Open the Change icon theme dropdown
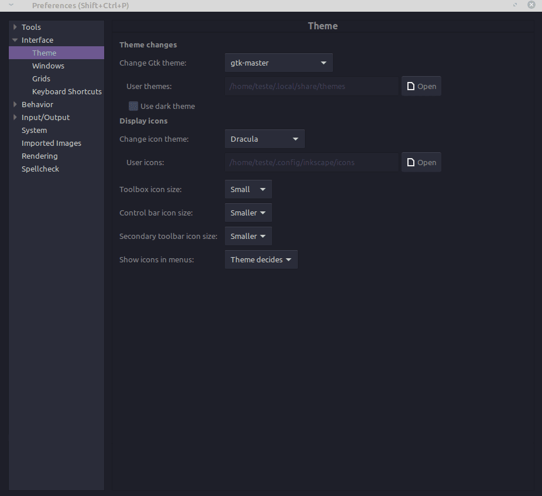Image resolution: width=542 pixels, height=496 pixels. point(265,139)
